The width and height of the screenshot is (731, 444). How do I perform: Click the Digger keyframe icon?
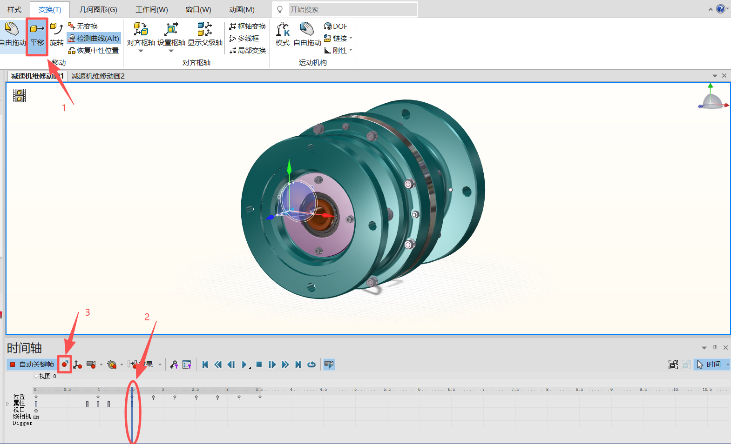point(112,364)
